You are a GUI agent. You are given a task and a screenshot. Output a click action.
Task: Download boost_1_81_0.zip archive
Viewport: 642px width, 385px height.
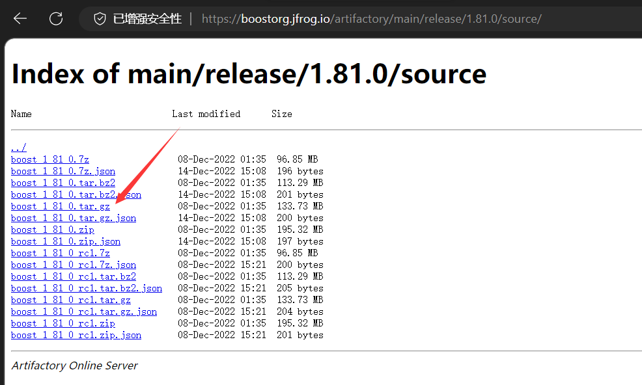[53, 229]
